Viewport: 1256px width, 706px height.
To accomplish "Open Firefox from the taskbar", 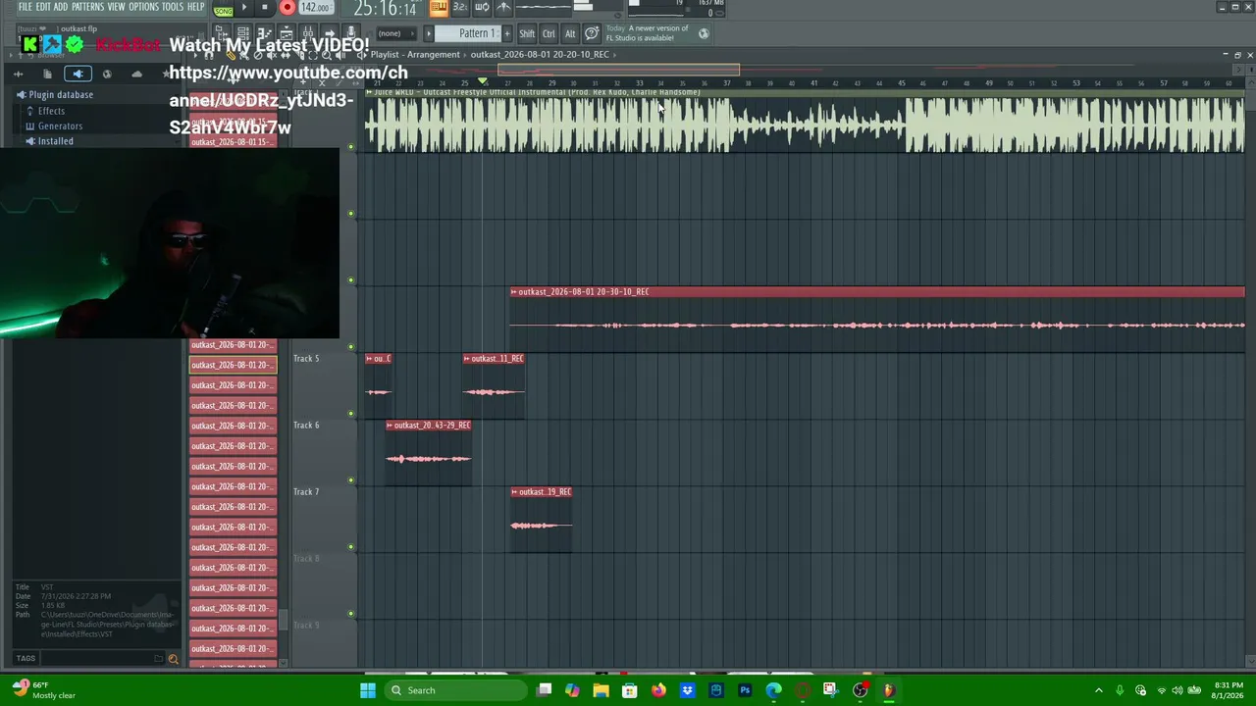I will [x=658, y=690].
